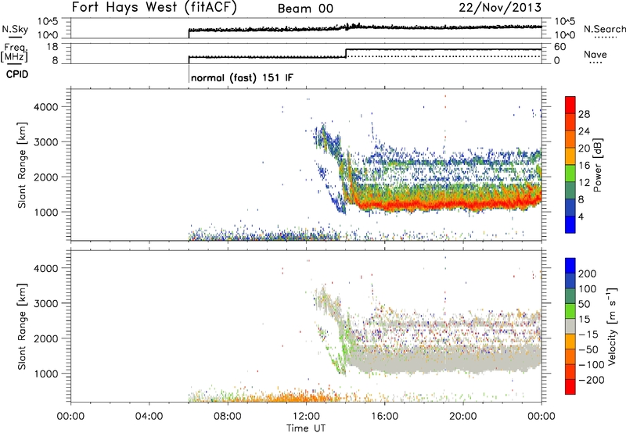Click the 'N.Sky' legend label
This screenshot has width=626, height=433.
coord(15,29)
